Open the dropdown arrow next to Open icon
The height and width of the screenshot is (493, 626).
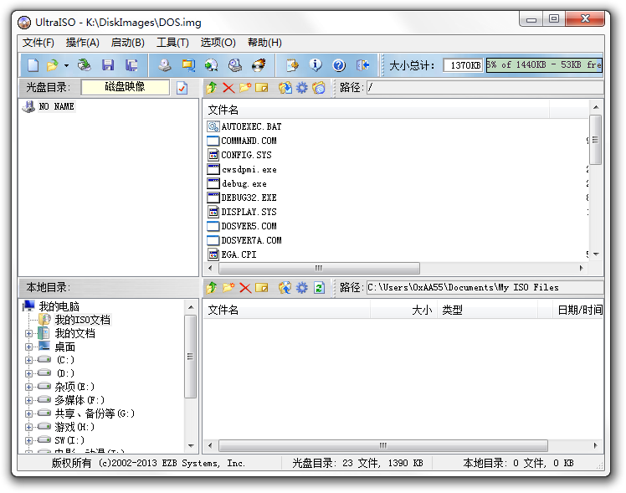tap(66, 65)
